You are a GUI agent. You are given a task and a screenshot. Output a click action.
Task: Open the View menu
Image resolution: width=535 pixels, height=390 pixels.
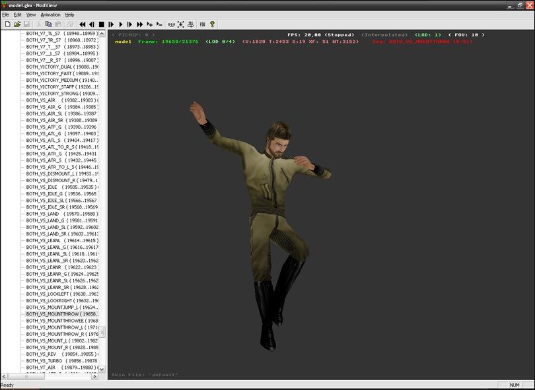point(31,15)
